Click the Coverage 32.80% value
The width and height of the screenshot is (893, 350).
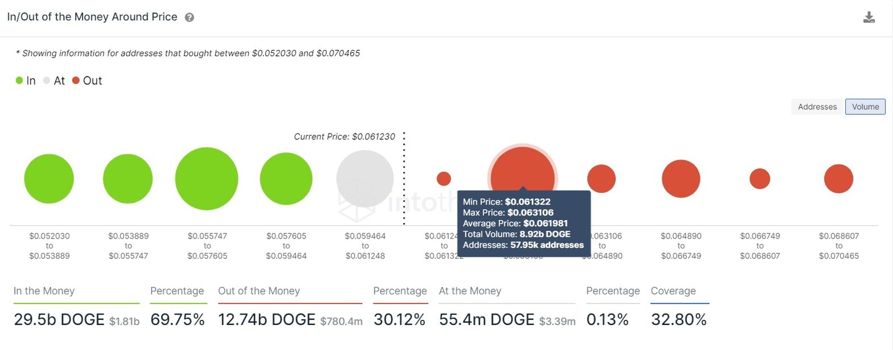pos(678,319)
